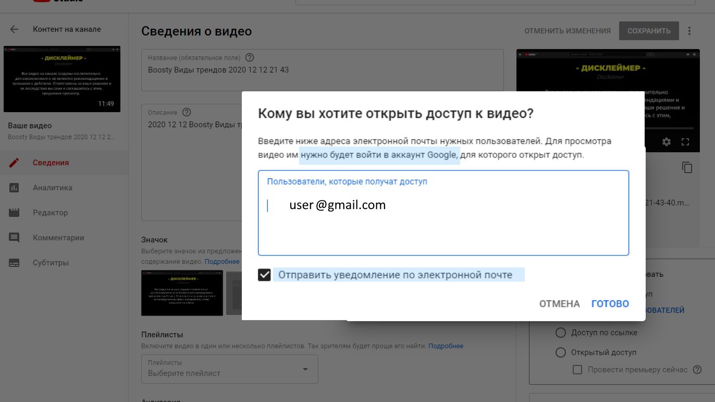Select the Открытый доступ radio button
This screenshot has height=402, width=715.
click(561, 352)
